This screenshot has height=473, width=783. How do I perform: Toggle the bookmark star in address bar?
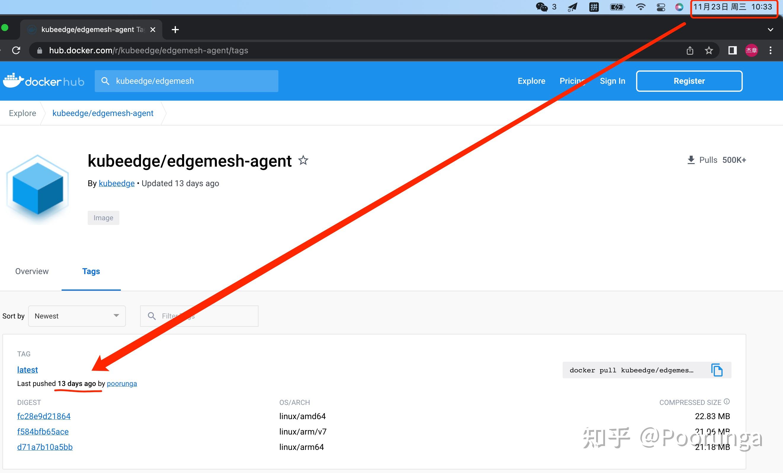[x=709, y=50]
